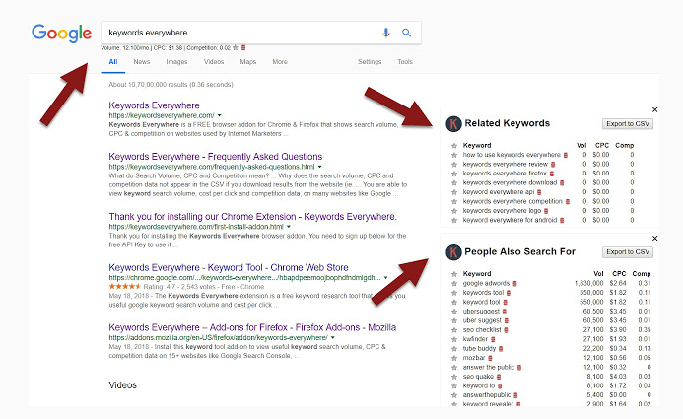The width and height of the screenshot is (683, 419).
Task: Switch to the News tab
Action: pos(142,62)
